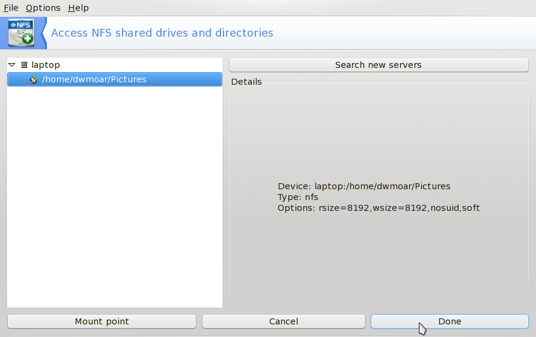Click the Access NFS shared drives heading

click(x=162, y=33)
